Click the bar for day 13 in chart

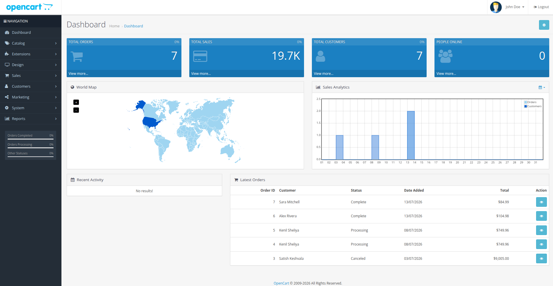pos(411,135)
